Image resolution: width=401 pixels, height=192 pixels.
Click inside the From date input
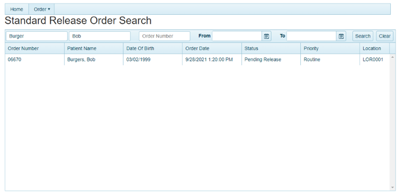tap(237, 36)
